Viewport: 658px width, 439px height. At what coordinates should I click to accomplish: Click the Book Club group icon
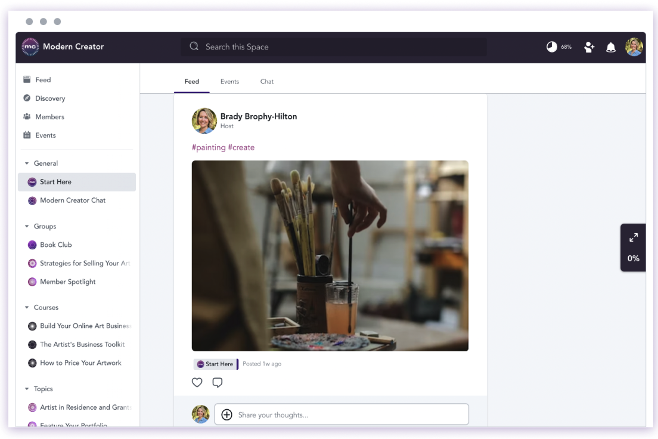click(x=32, y=245)
